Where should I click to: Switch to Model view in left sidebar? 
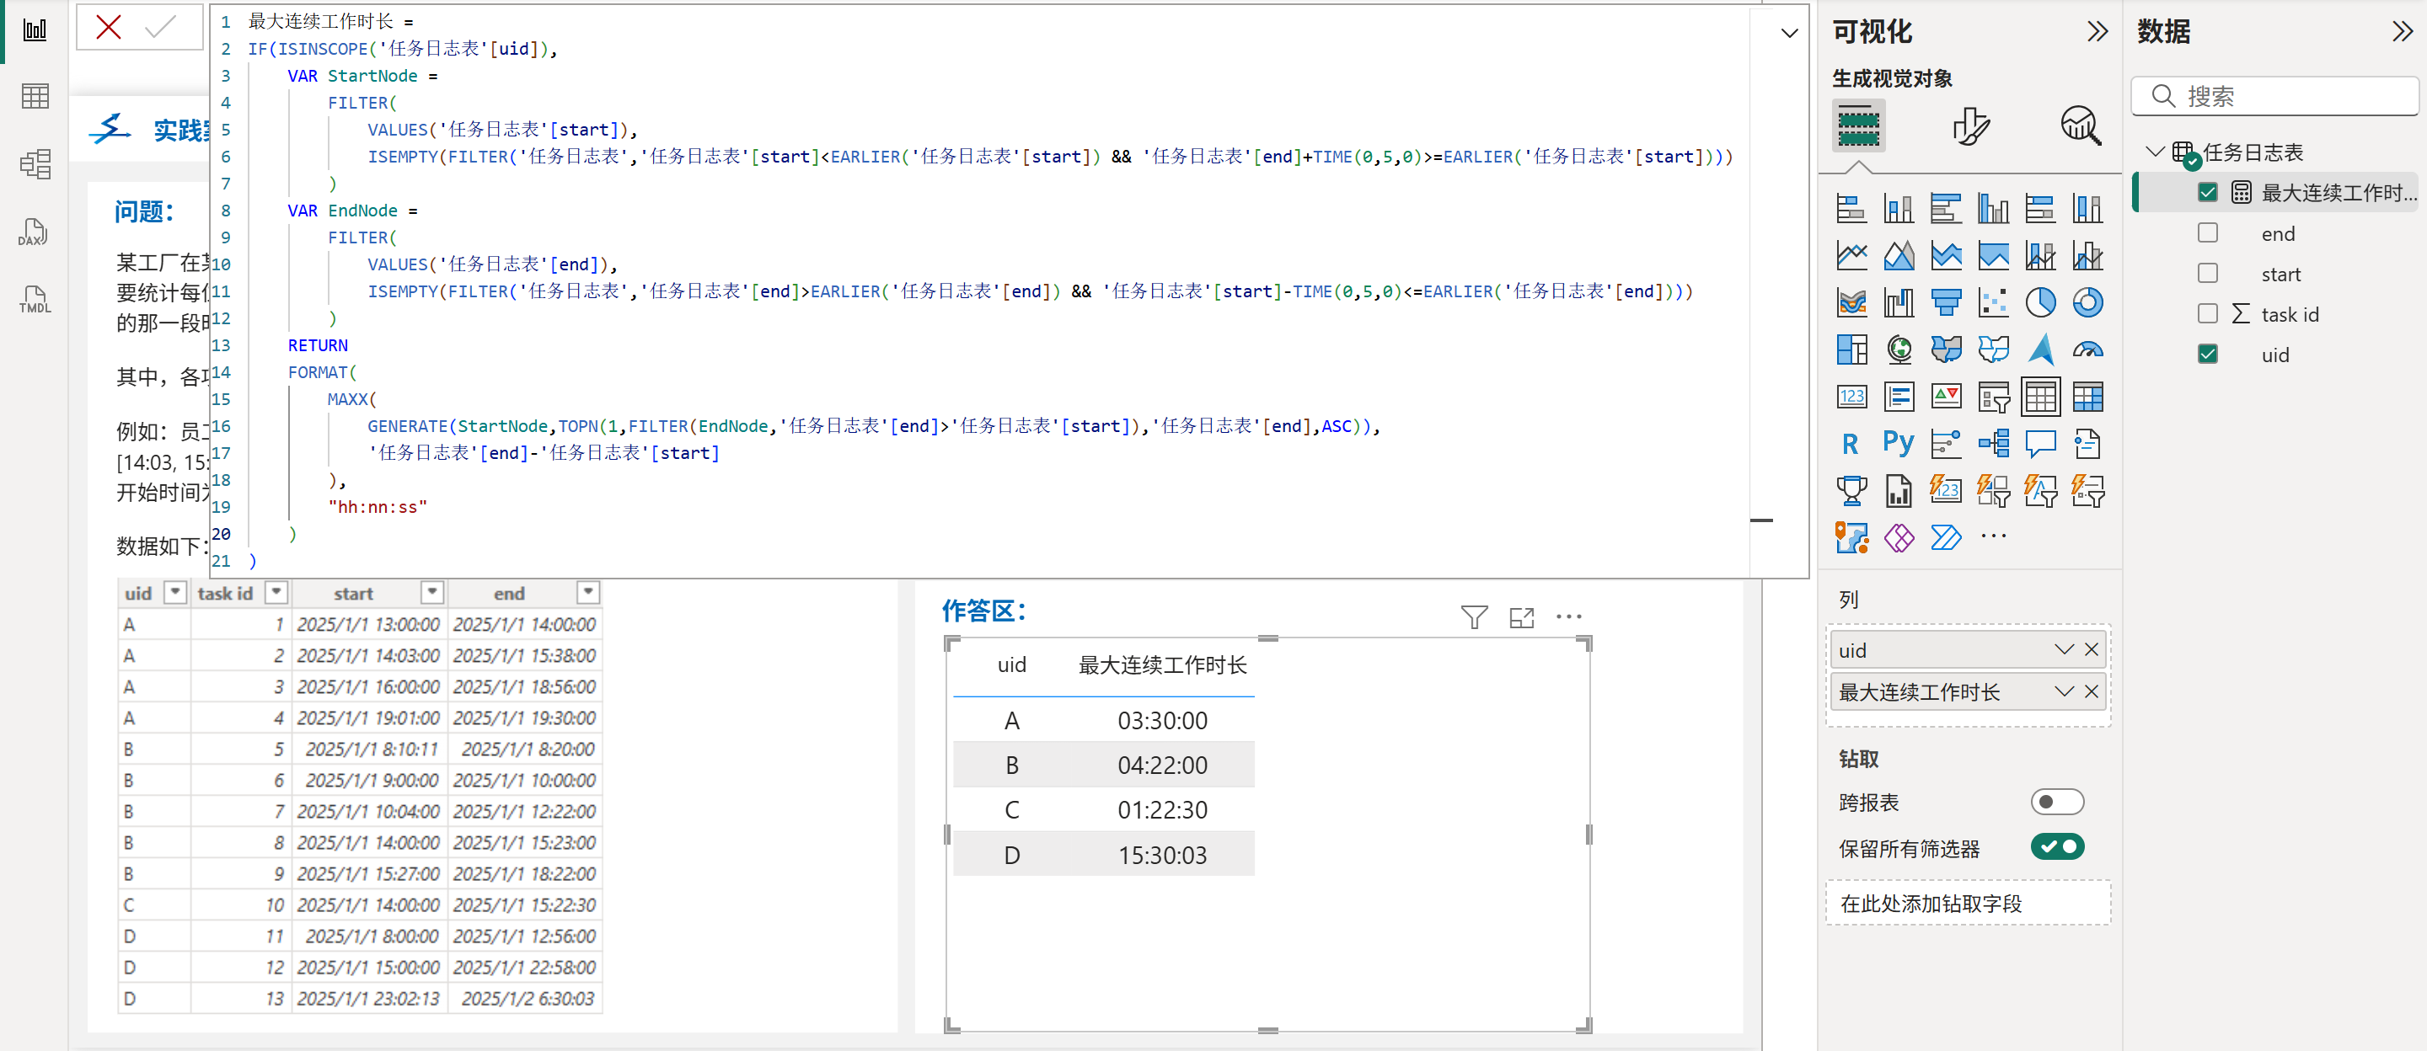click(34, 165)
